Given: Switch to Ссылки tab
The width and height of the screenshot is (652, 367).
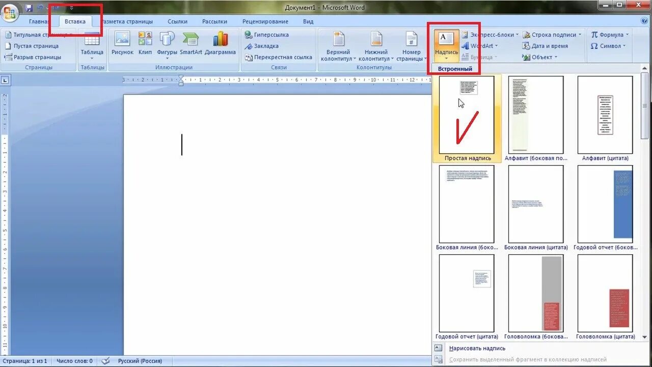Looking at the screenshot, I should [178, 21].
